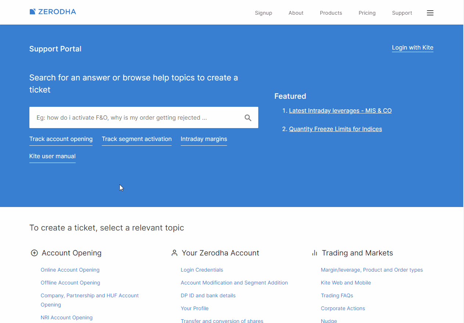Select the Account Opening topic heading
This screenshot has height=323, width=464.
72,253
